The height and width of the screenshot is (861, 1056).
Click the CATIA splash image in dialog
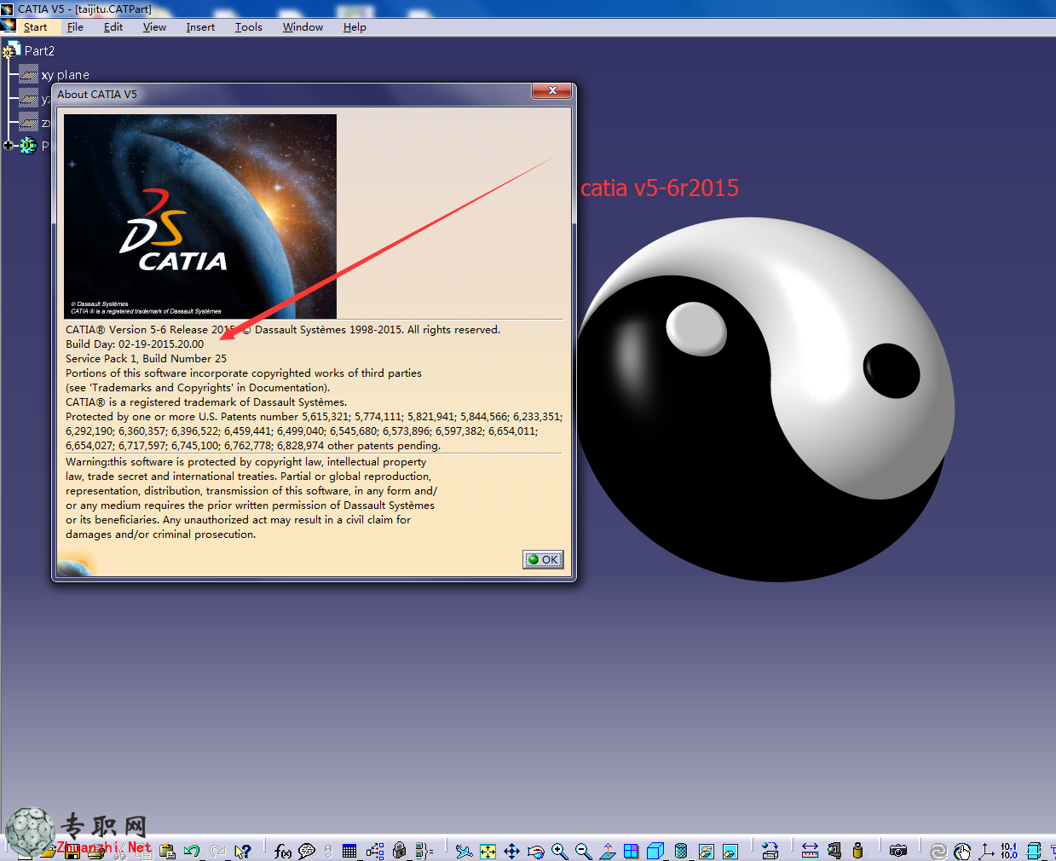200,217
